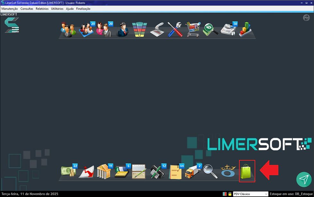Click the teal paper plane send button

click(x=304, y=179)
